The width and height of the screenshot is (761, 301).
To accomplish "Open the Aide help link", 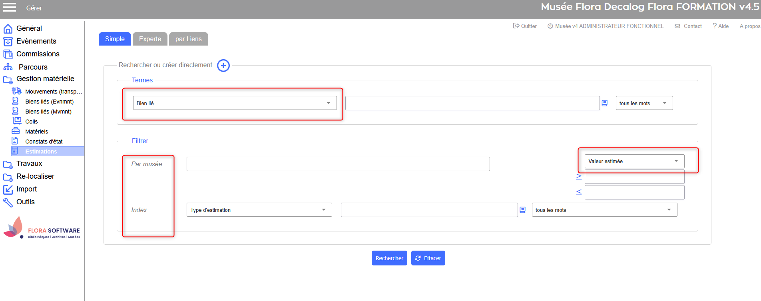I will (721, 26).
